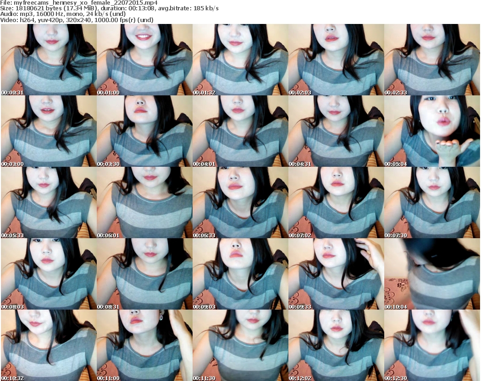Select the last thumbnail stamped 00:12:30
The height and width of the screenshot is (381, 481).
coord(432,345)
